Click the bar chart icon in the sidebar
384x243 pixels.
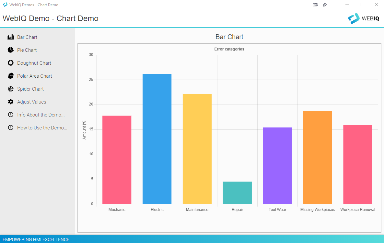click(10, 37)
